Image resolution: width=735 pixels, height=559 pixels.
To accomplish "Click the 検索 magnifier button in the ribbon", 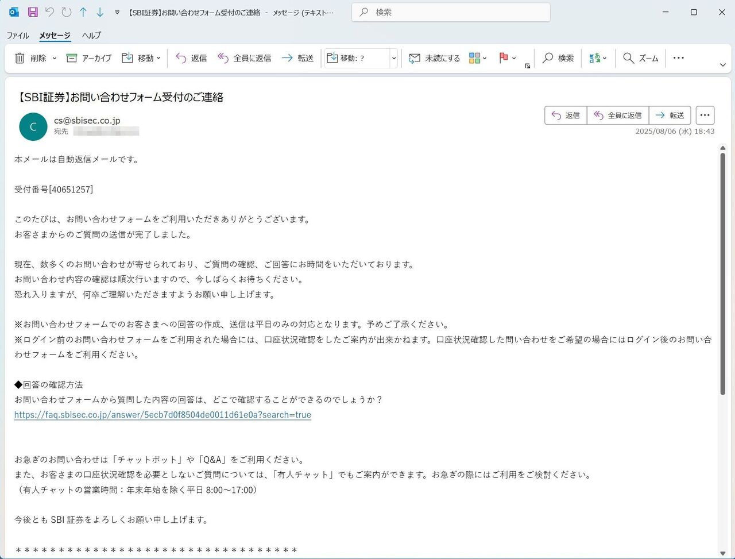I will [x=558, y=58].
